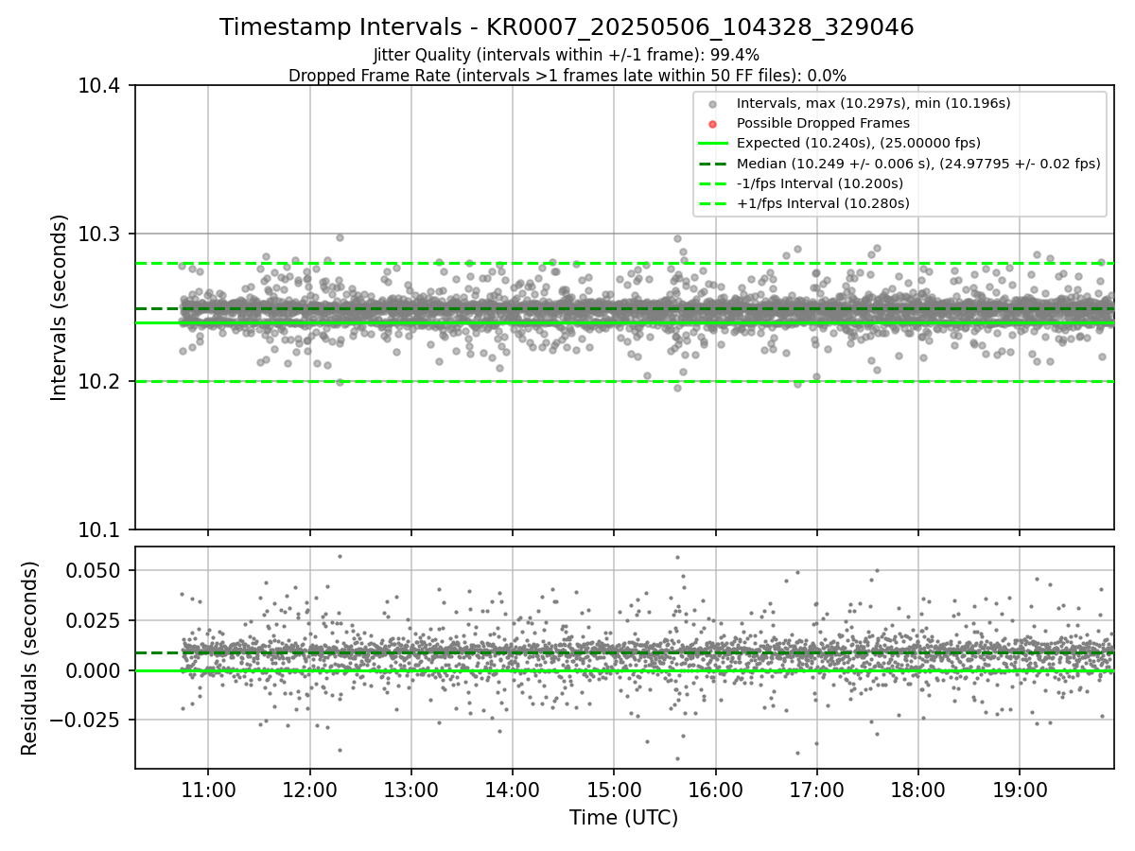Click the red dot marker beside 'Possible Dropped Frames'
The image size is (1135, 851).
coord(713,124)
